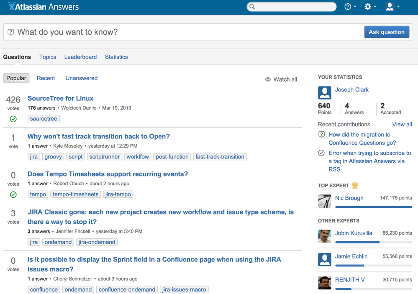Open 'Does Tempo Timesheets support recurring events?'

pyautogui.click(x=108, y=174)
